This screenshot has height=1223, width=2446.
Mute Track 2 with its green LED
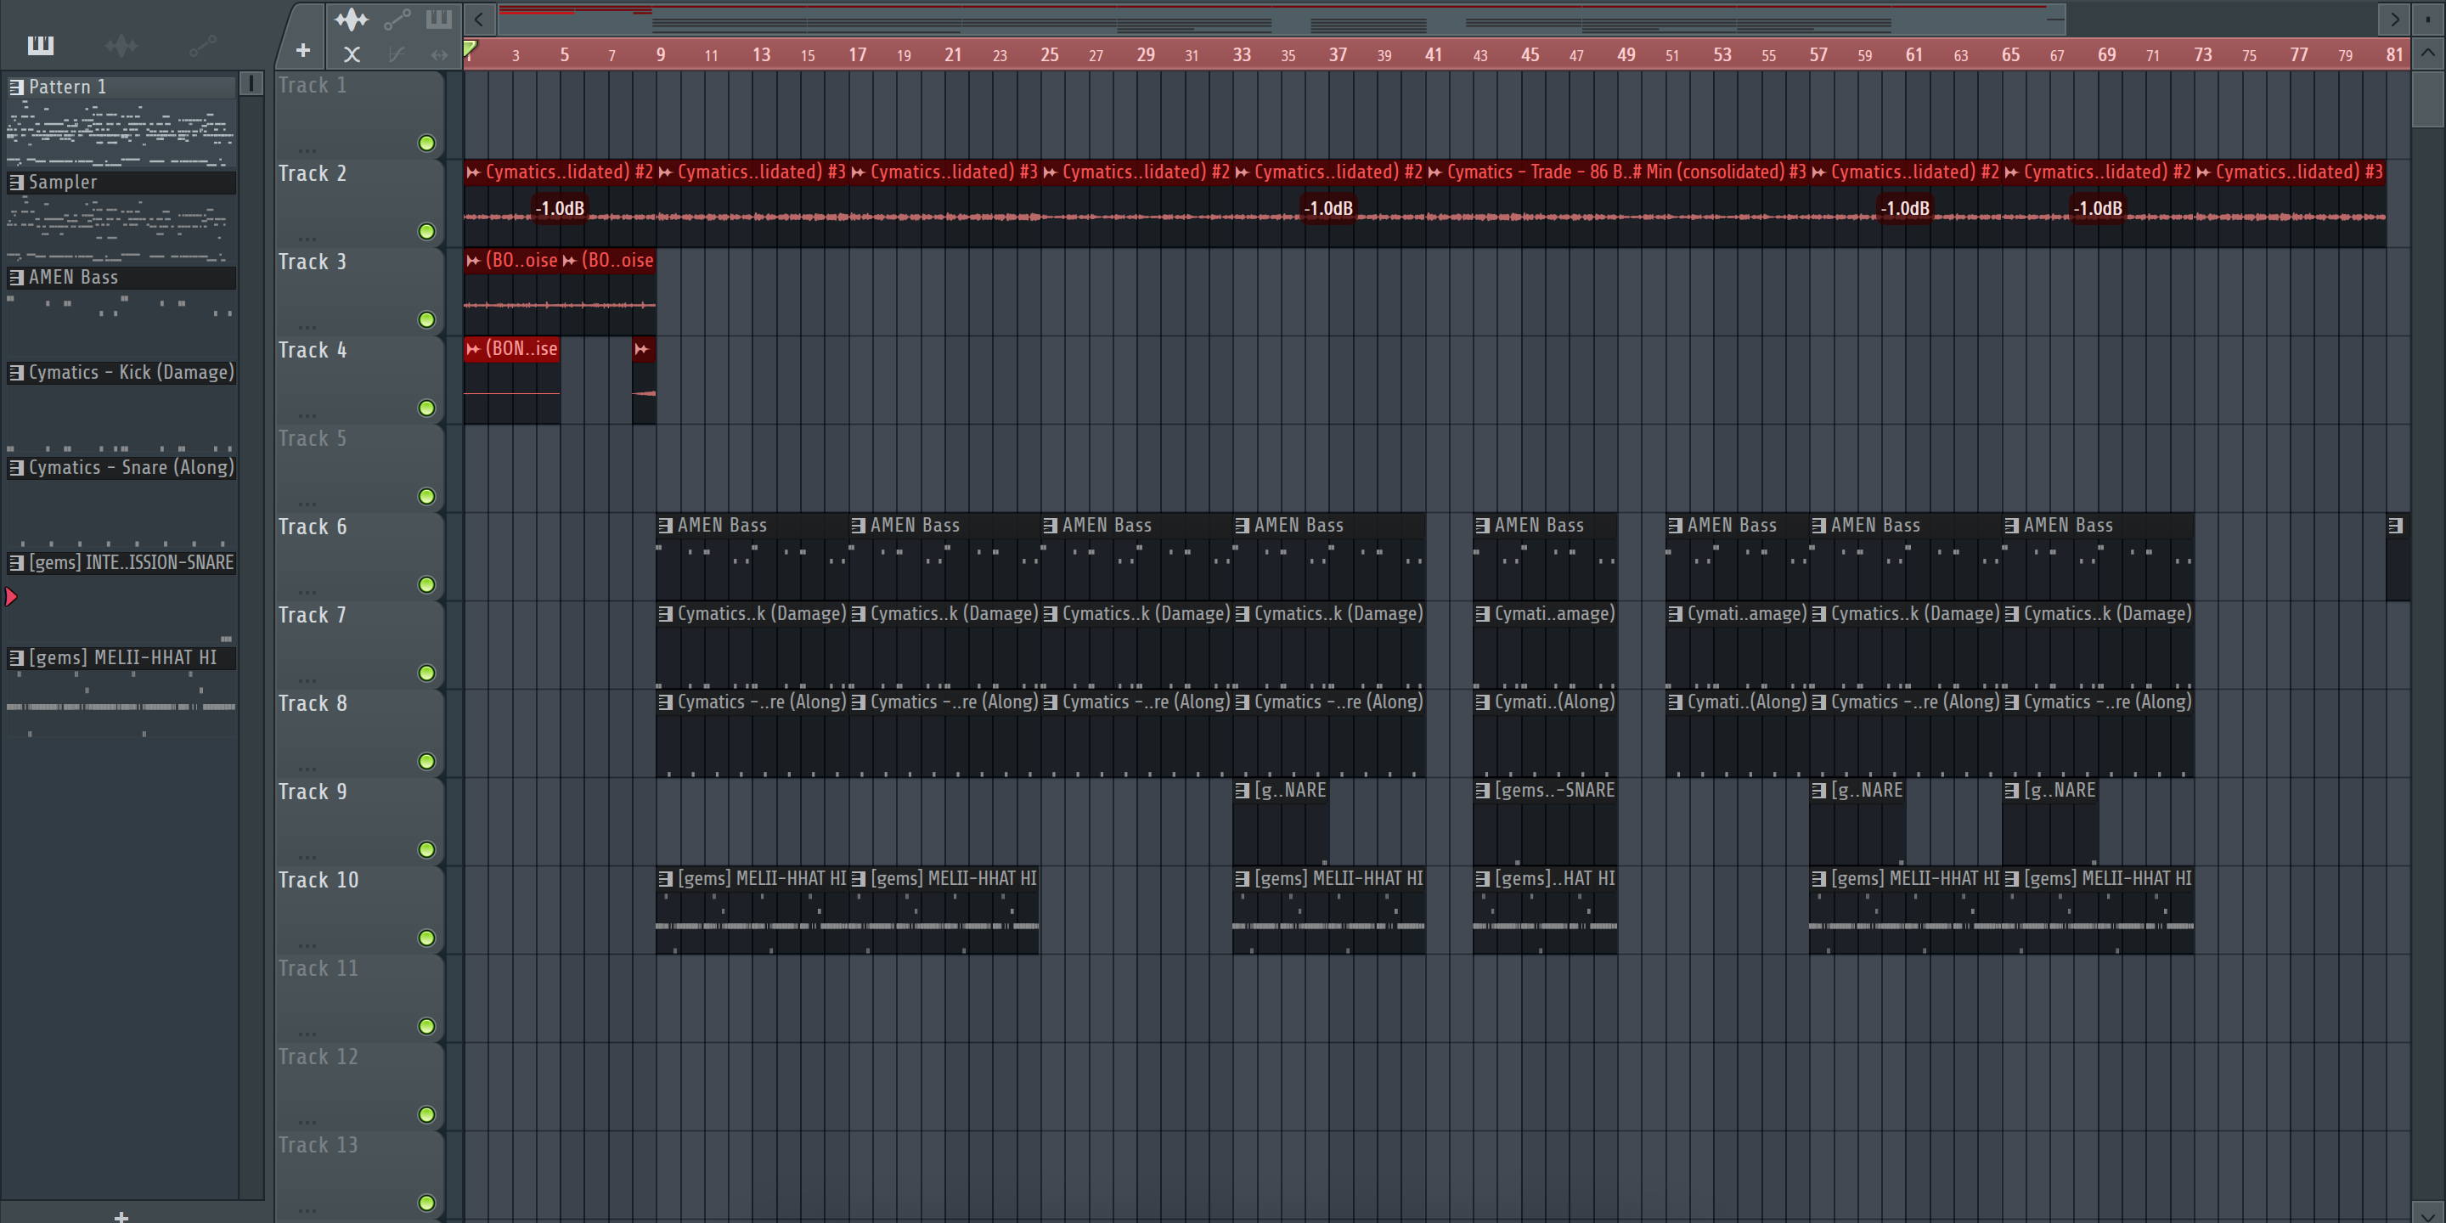point(427,232)
